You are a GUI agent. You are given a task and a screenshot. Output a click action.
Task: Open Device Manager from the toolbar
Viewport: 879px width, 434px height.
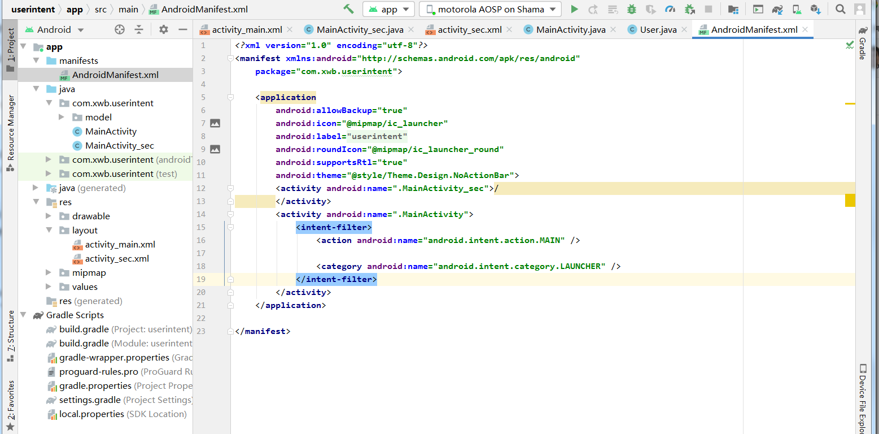click(x=797, y=9)
